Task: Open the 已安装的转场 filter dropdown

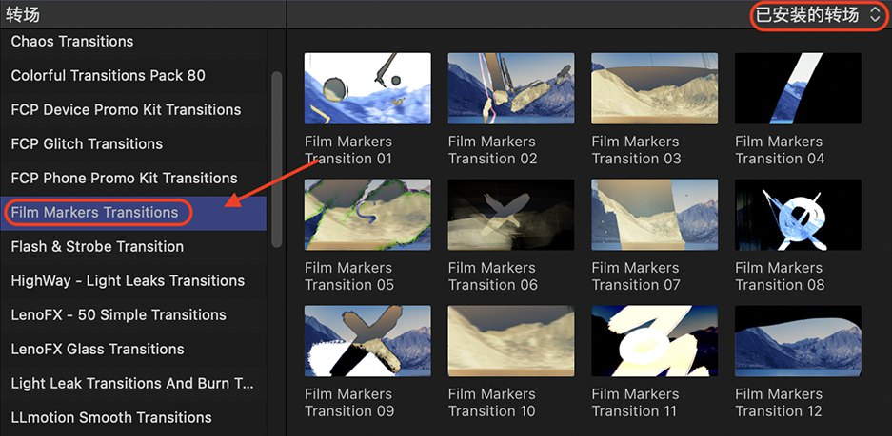Action: pyautogui.click(x=818, y=15)
